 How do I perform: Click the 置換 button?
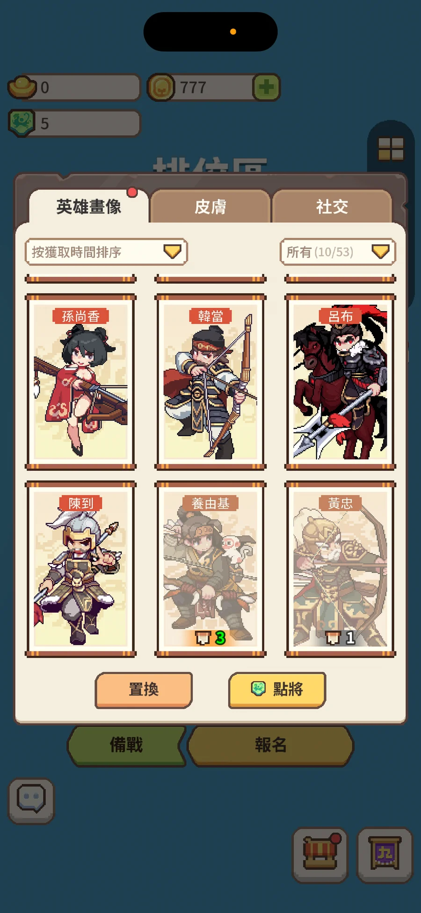(144, 690)
